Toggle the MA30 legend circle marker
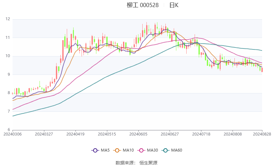Image resolution: width=273 pixels, height=166 pixels. point(141,150)
